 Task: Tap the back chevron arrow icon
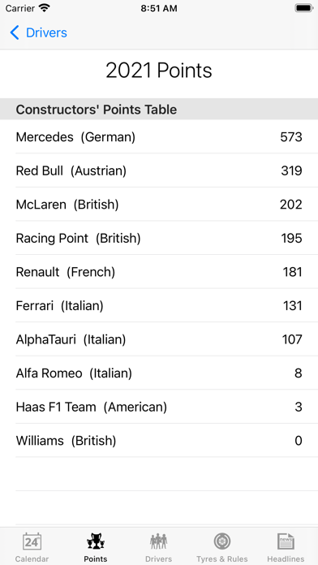(15, 32)
